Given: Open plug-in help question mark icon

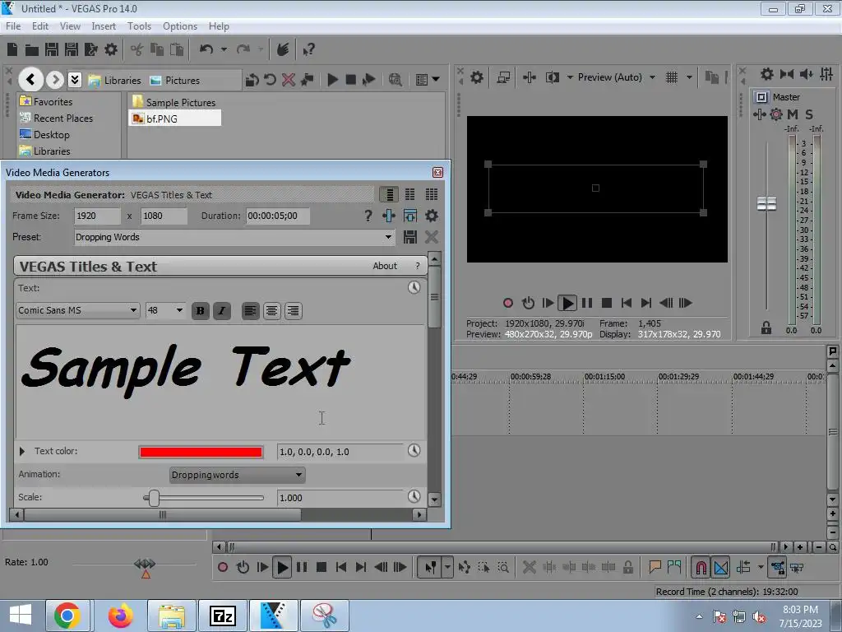Looking at the screenshot, I should [x=368, y=216].
